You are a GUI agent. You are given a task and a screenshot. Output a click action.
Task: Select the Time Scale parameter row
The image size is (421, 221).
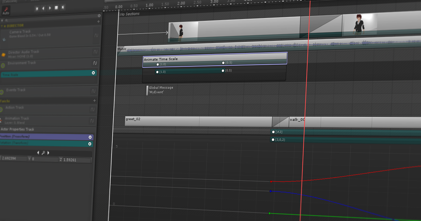49,74
